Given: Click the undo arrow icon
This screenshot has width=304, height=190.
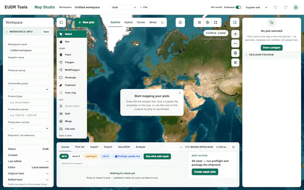Looking at the screenshot, I should (x=275, y=7).
